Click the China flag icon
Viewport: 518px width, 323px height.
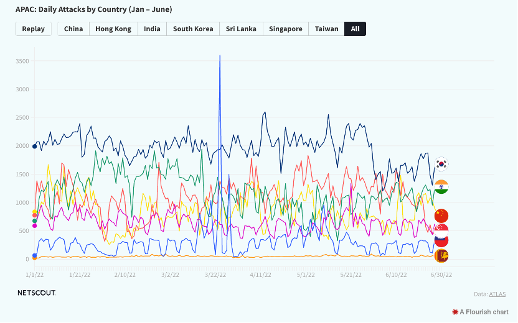click(x=441, y=216)
